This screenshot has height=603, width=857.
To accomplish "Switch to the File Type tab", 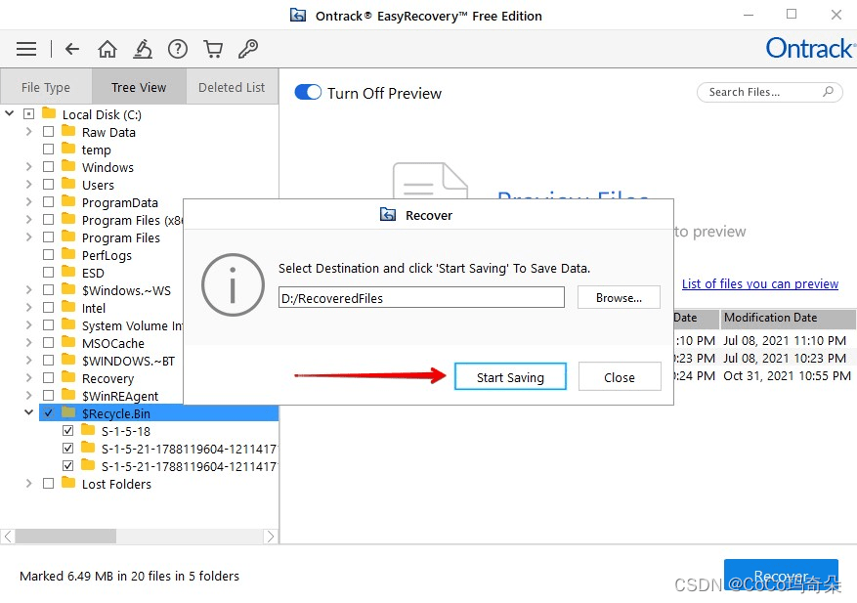I will tap(46, 87).
